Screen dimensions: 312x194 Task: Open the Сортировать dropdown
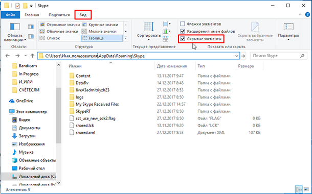149,31
